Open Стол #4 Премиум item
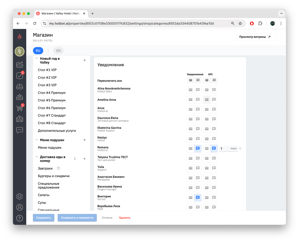Screen dimensions: 299x242 [x=51, y=93]
